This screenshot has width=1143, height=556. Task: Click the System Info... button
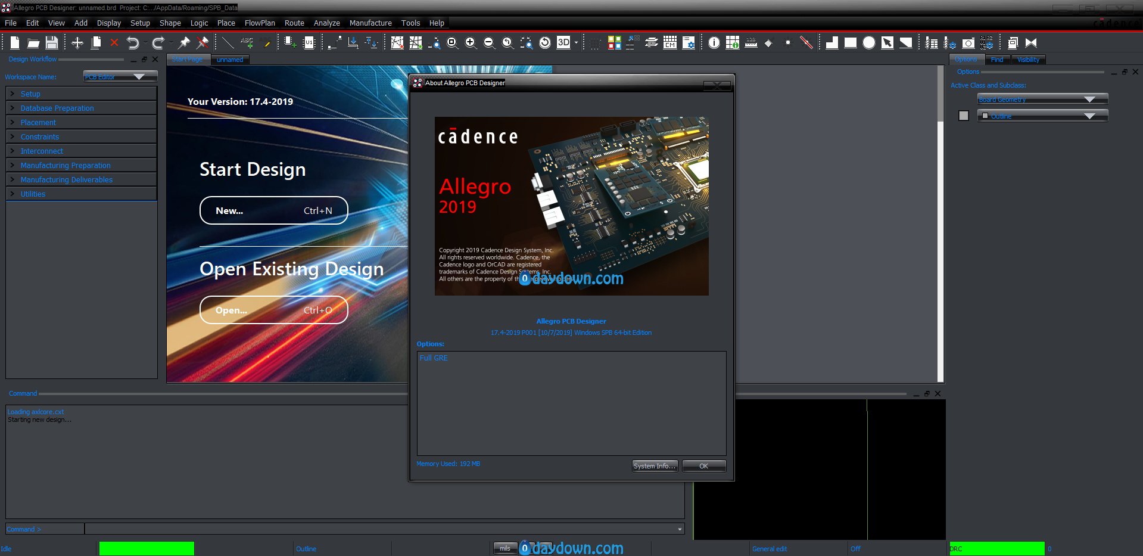click(655, 466)
